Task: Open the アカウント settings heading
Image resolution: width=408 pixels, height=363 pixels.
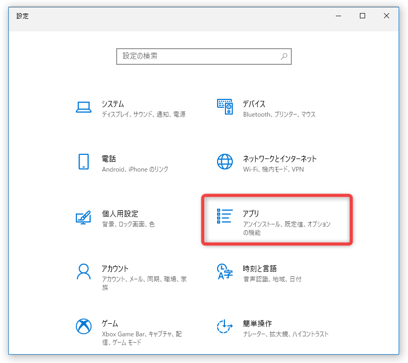Action: pos(115,268)
